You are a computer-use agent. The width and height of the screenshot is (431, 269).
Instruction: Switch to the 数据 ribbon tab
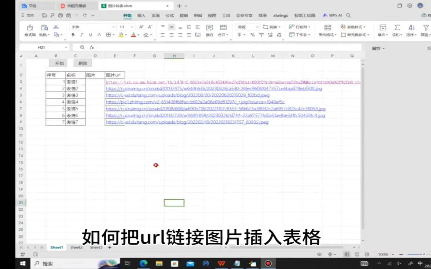184,15
